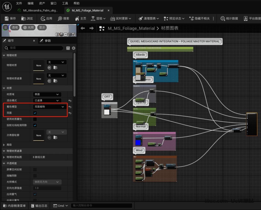Screen dimensions: 261x210
Task: Uncheck the 双面 (Two Sided) checkbox
Action: click(x=35, y=113)
